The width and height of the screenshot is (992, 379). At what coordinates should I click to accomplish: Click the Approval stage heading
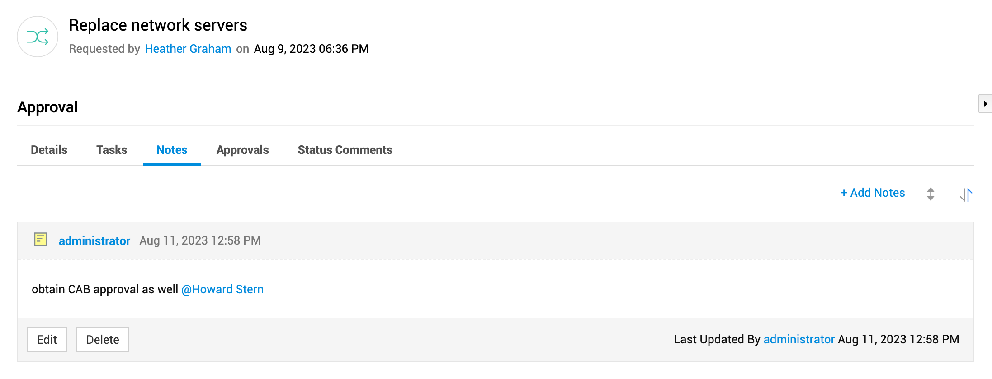point(47,107)
